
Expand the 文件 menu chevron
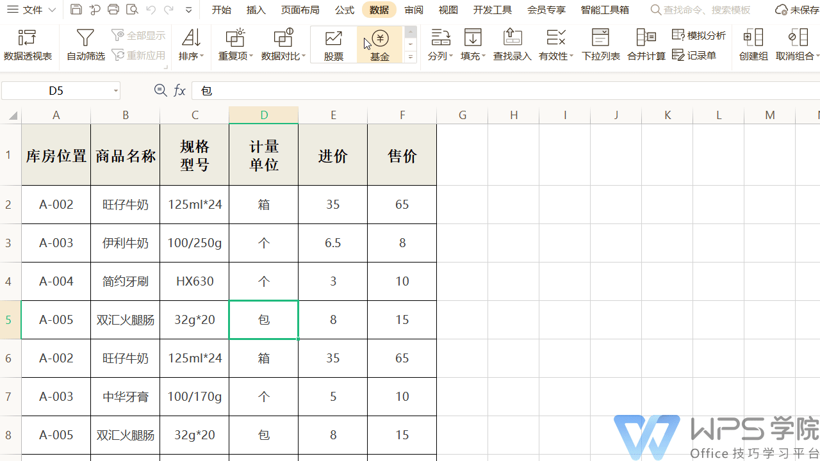(52, 10)
